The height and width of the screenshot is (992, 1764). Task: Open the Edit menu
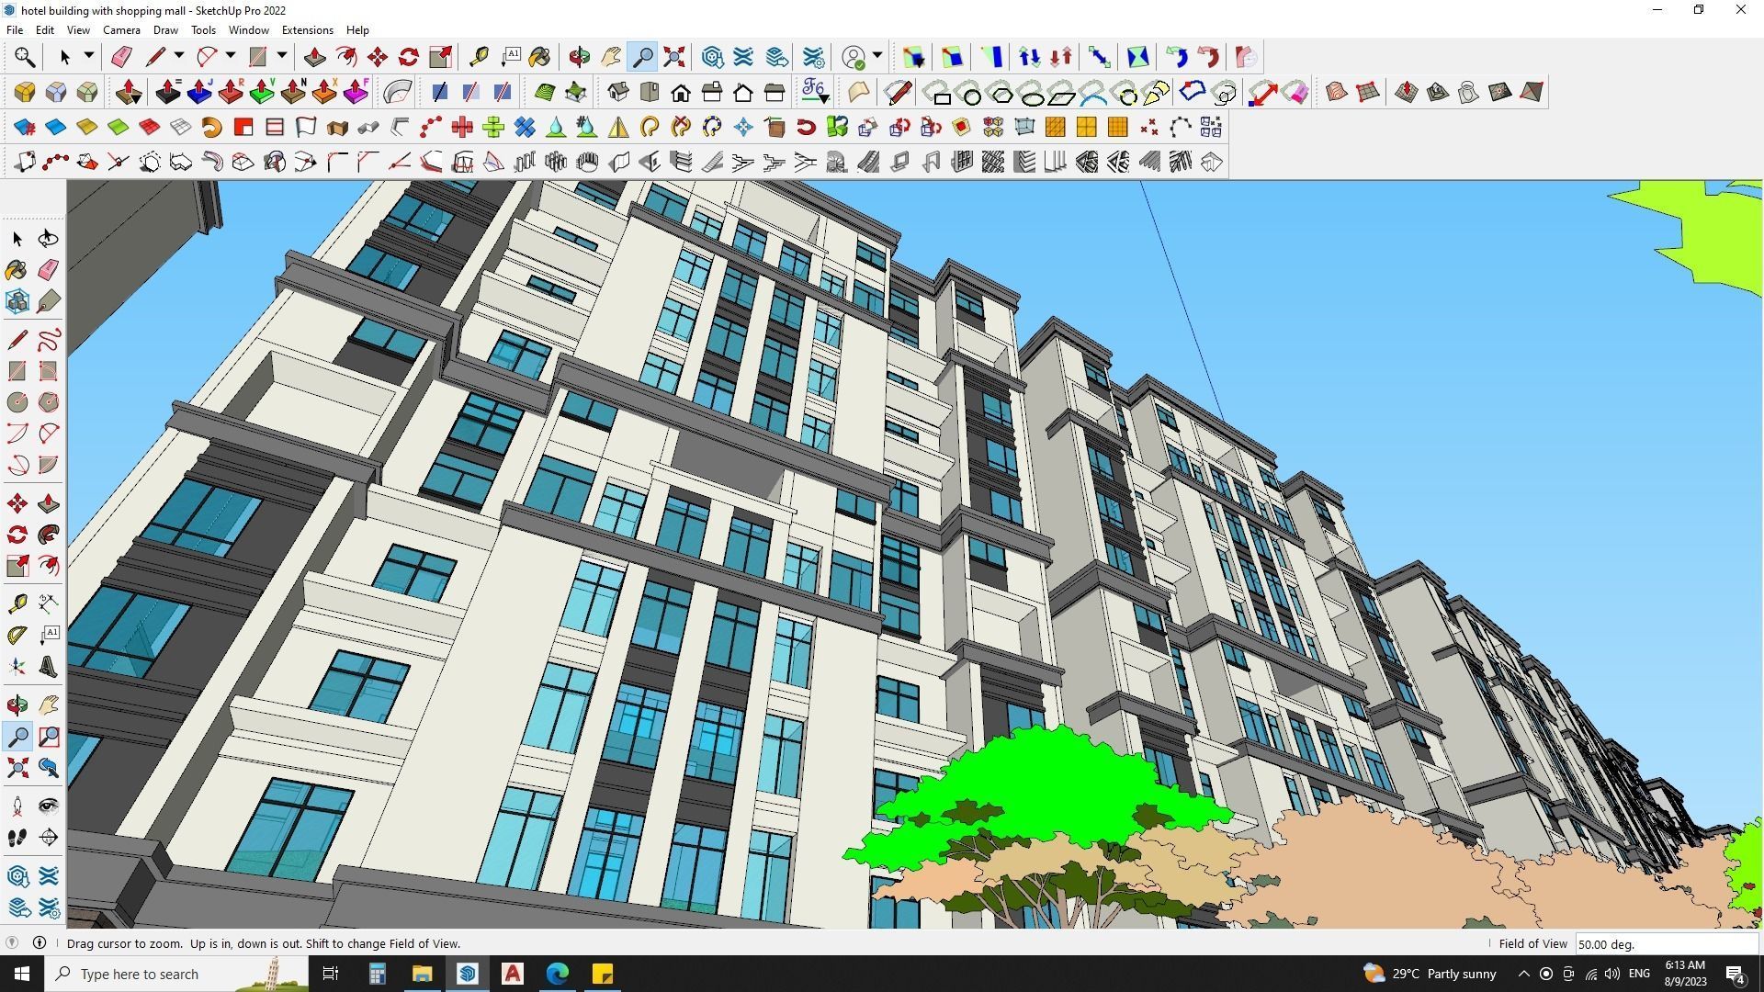coord(44,30)
